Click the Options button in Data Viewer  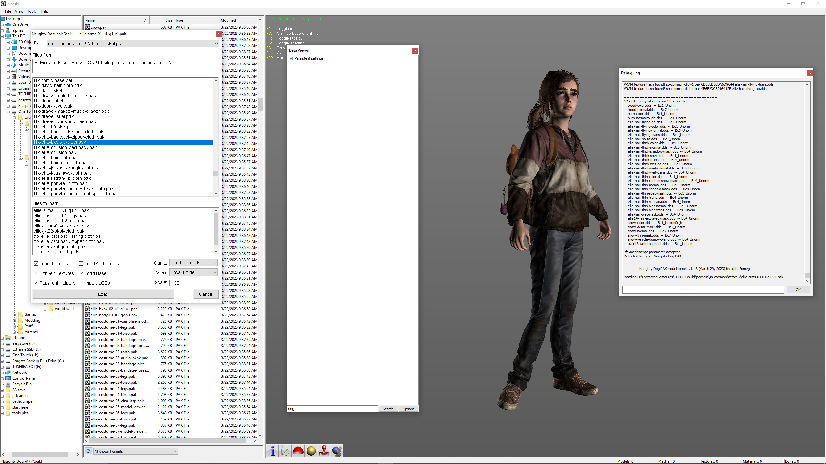(x=408, y=409)
